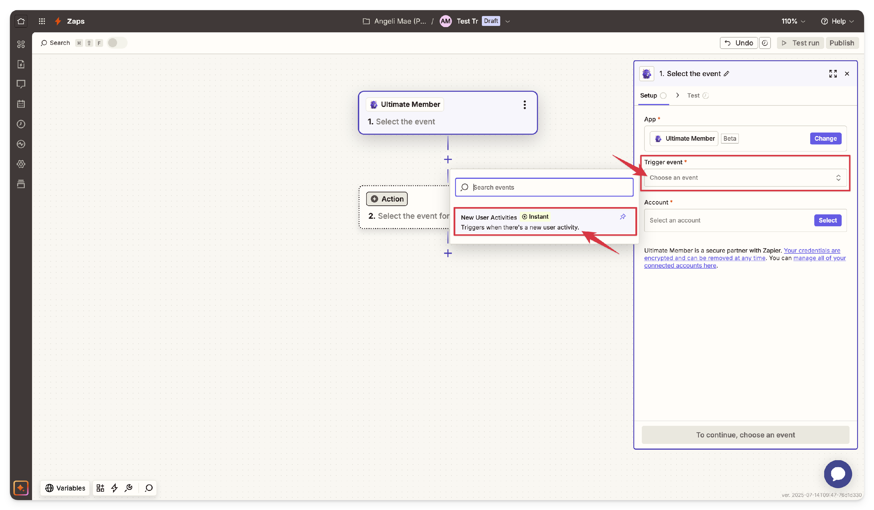The width and height of the screenshot is (874, 510).
Task: Click the orange Zaps lightning logo
Action: click(58, 21)
